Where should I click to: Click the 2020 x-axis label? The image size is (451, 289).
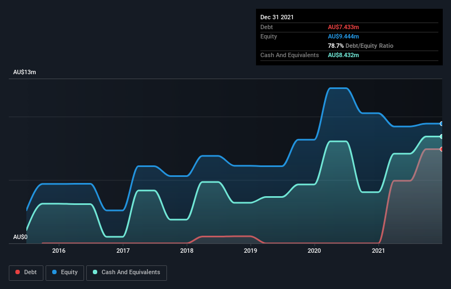point(314,251)
